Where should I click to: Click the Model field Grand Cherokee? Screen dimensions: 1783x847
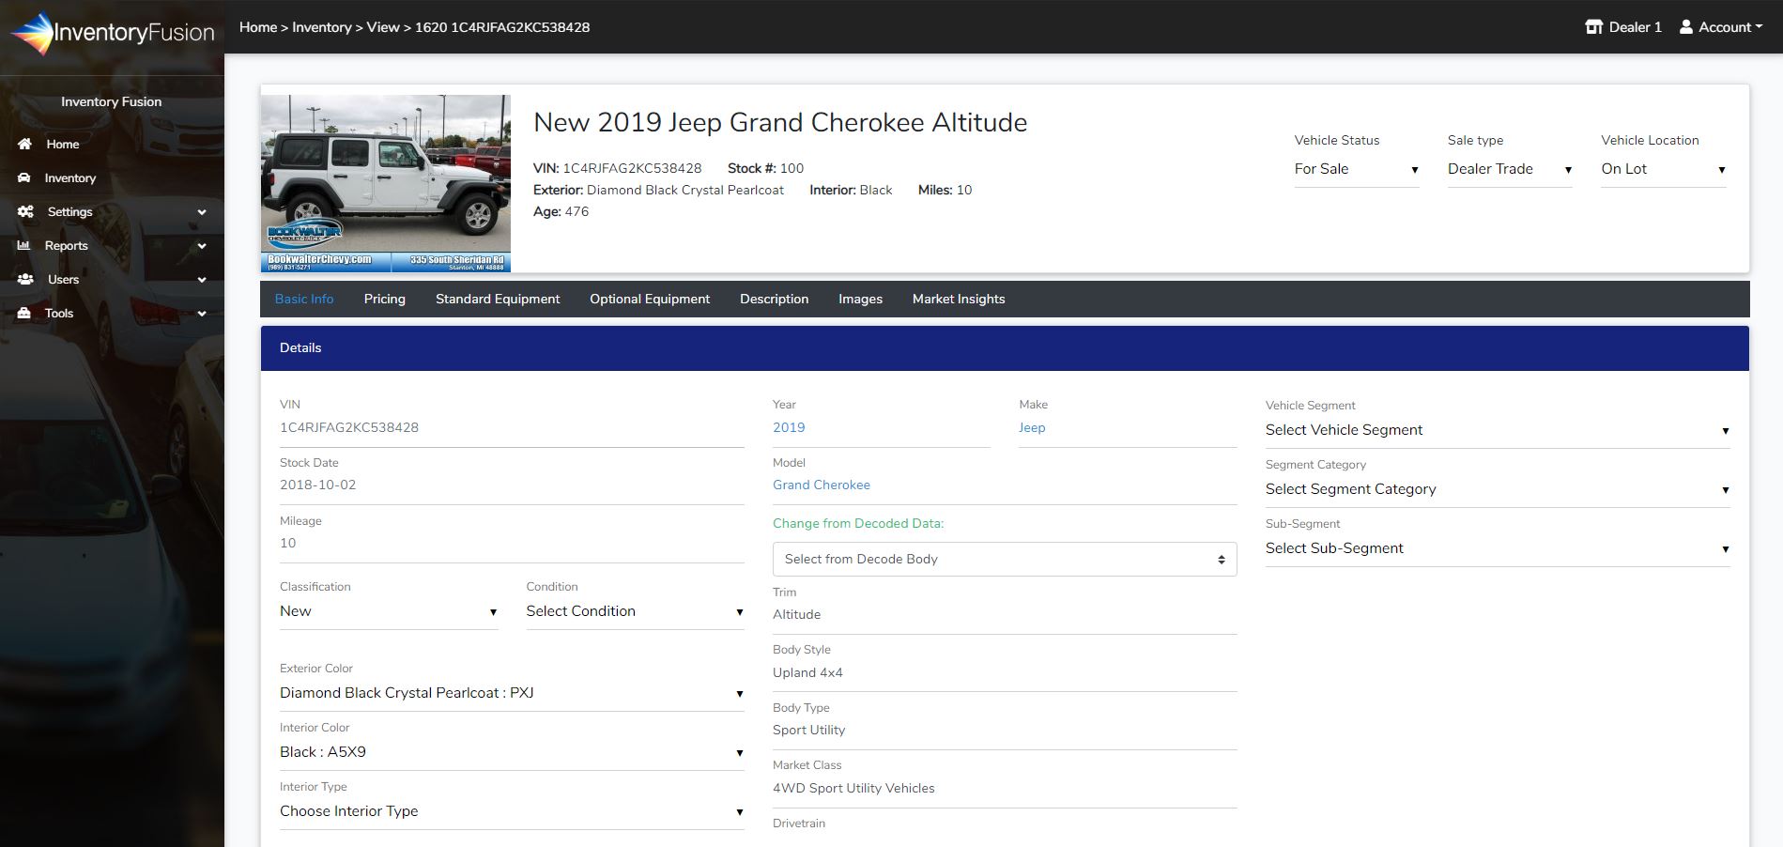click(1005, 485)
